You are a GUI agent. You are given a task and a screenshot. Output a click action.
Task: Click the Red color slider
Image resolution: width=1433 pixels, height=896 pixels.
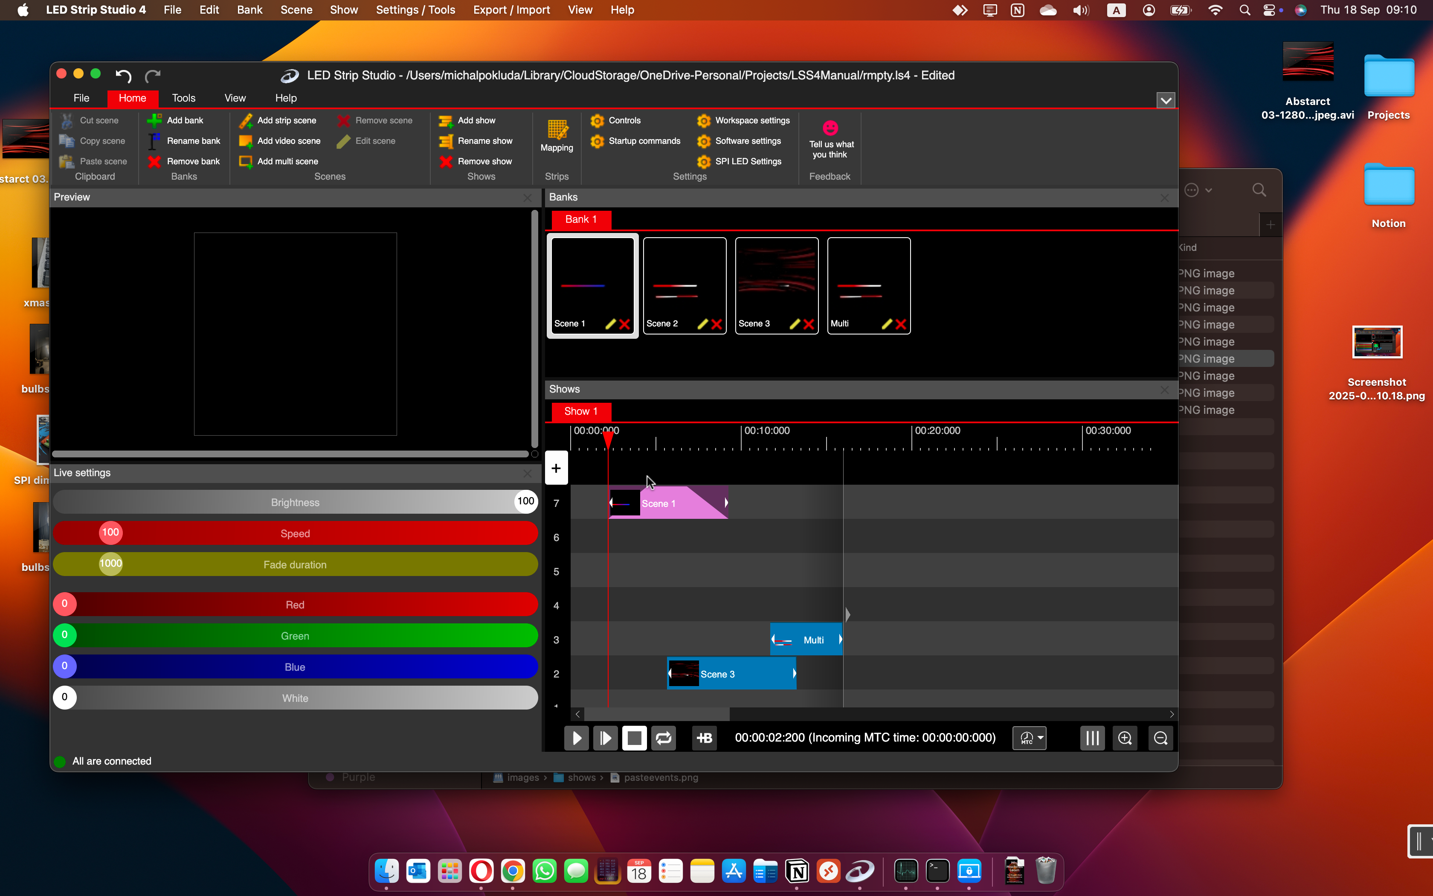(296, 605)
